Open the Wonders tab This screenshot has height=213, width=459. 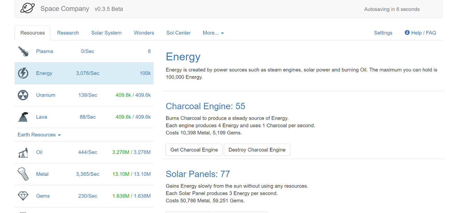(144, 33)
